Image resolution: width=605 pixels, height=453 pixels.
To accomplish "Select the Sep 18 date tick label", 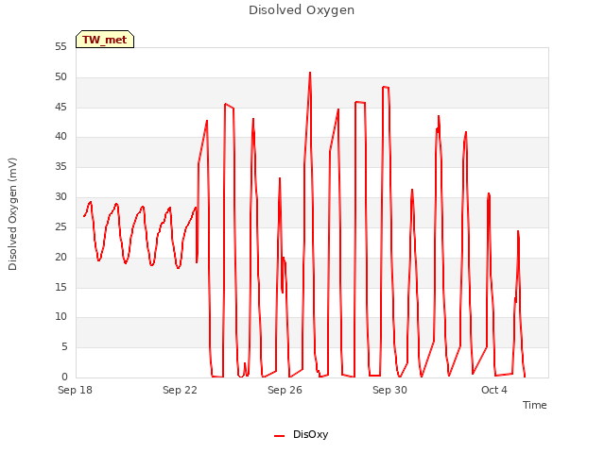I will coord(75,390).
